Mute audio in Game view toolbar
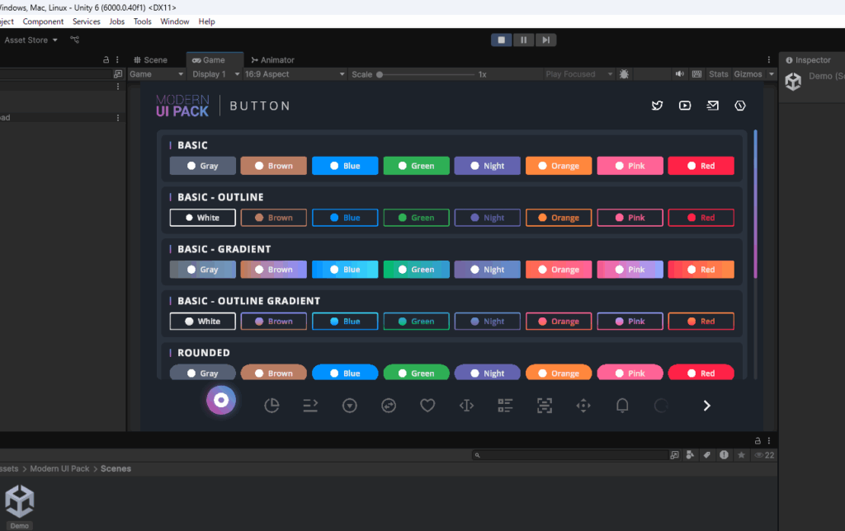Image resolution: width=845 pixels, height=531 pixels. coord(680,74)
